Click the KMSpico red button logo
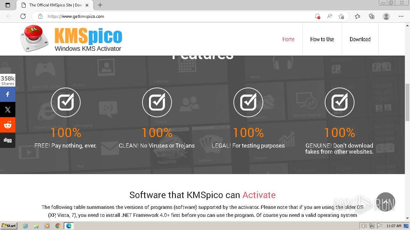The height and width of the screenshot is (230, 410). 34,39
